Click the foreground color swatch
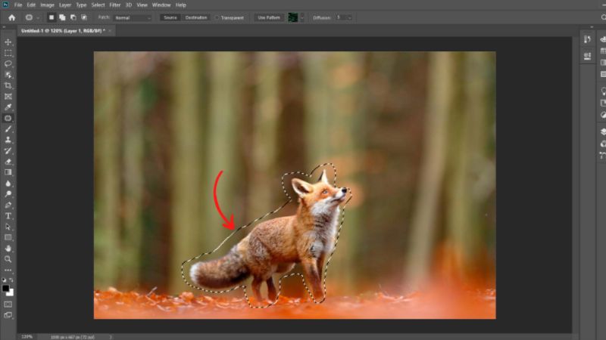Image resolution: width=606 pixels, height=340 pixels. click(x=5, y=288)
